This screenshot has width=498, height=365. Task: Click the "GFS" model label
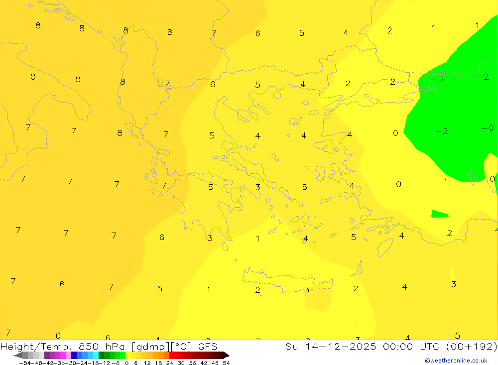[208, 346]
